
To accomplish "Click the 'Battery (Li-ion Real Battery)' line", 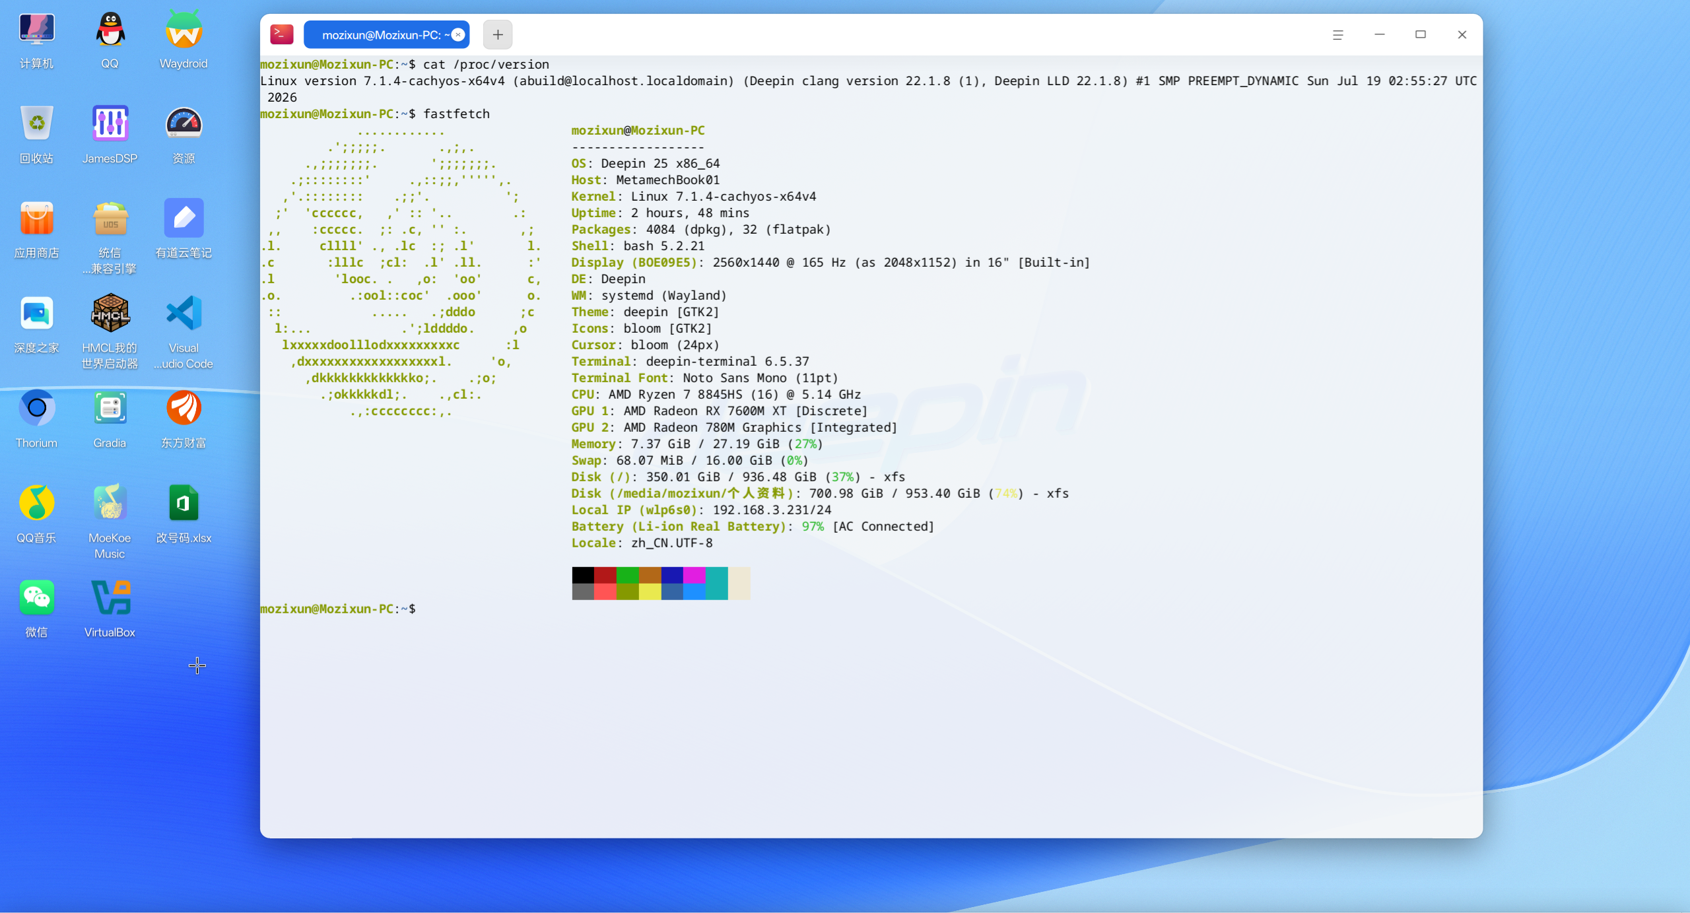I will pyautogui.click(x=753, y=526).
